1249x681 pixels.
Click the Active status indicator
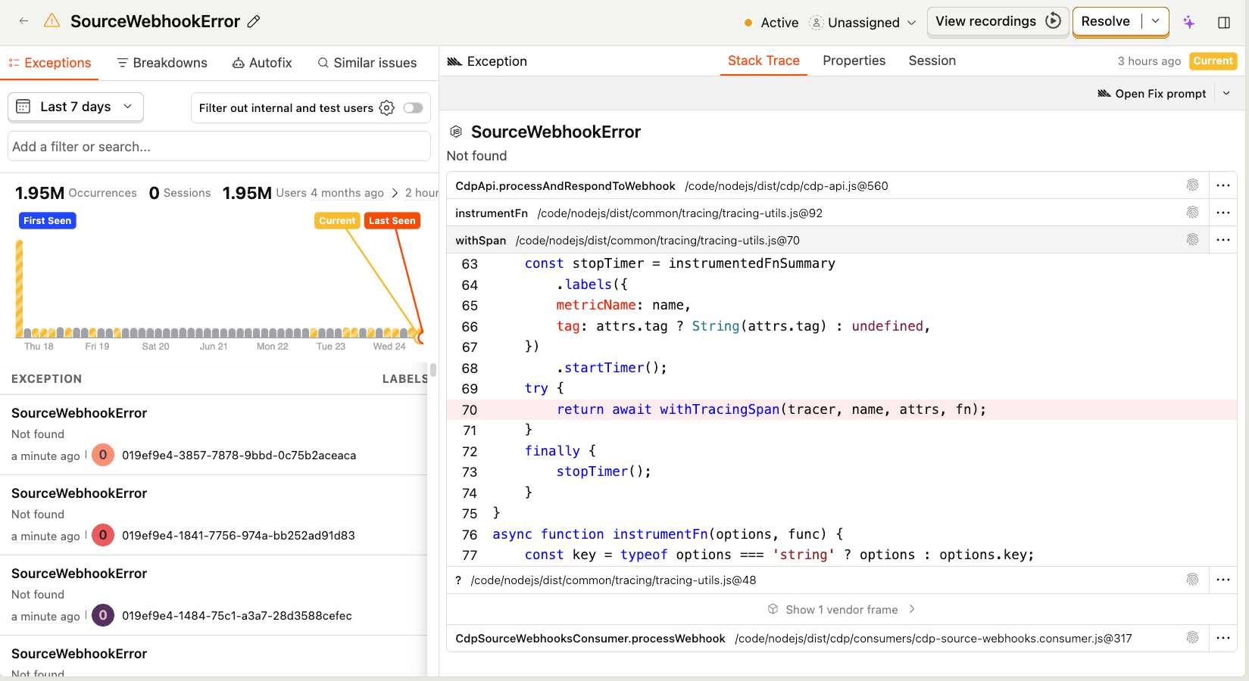(x=771, y=23)
